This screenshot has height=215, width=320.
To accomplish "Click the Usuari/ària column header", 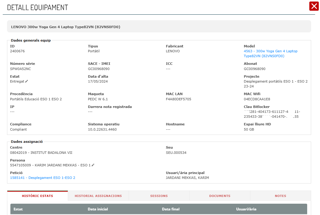I will click(246, 209).
